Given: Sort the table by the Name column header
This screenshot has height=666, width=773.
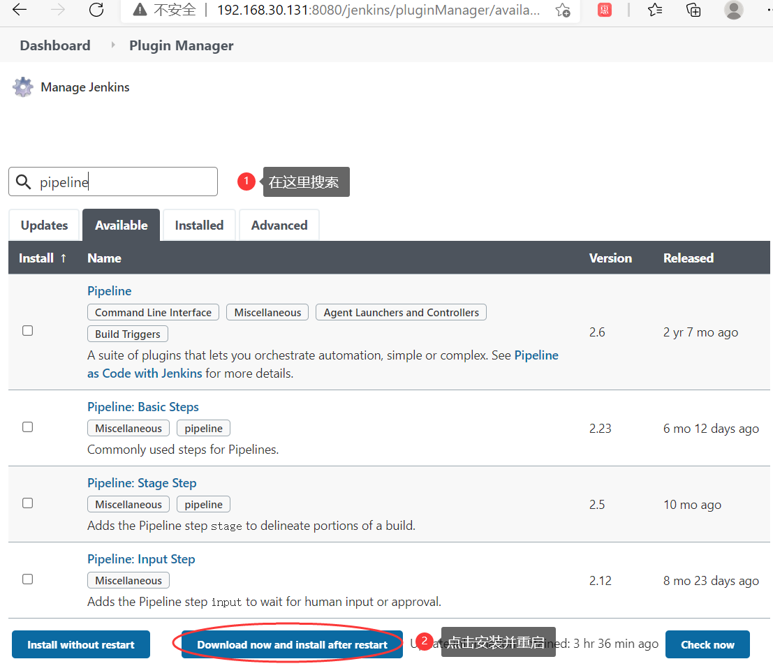Looking at the screenshot, I should coord(104,258).
